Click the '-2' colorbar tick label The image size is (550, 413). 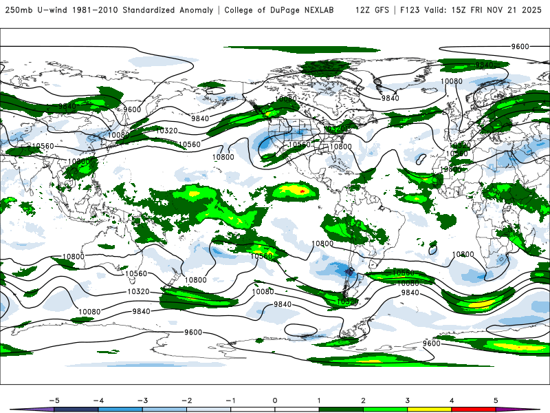pos(186,401)
